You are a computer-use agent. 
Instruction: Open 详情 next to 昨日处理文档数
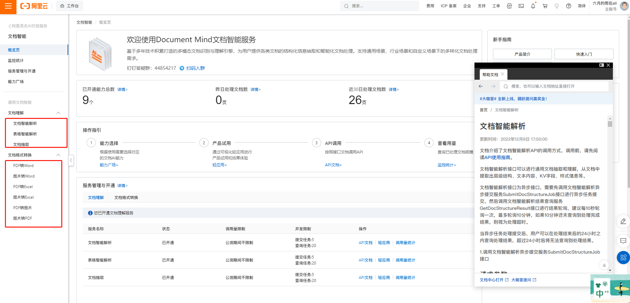255,90
